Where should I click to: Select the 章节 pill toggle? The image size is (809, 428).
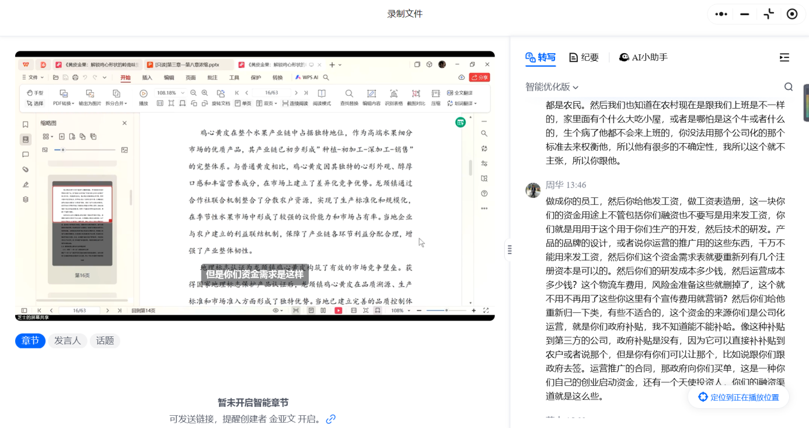click(x=30, y=340)
